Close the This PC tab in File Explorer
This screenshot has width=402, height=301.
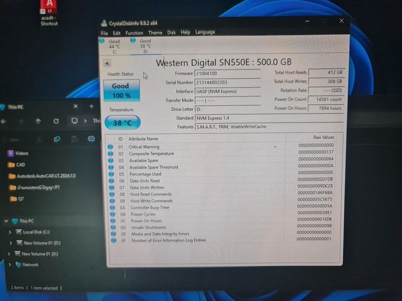pos(76,106)
